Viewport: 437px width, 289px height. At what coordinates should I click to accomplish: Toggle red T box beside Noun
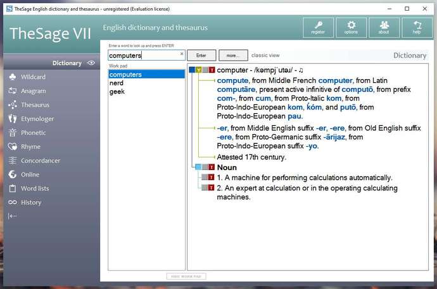click(x=212, y=168)
